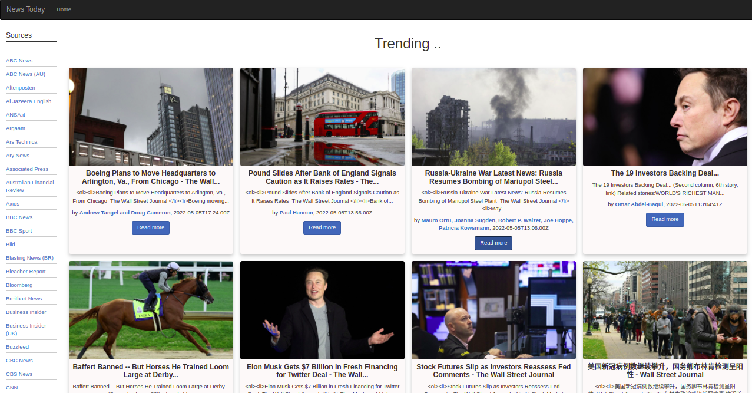
Task: Open Mariupol steel plant smoke thumbnail
Action: [493, 117]
